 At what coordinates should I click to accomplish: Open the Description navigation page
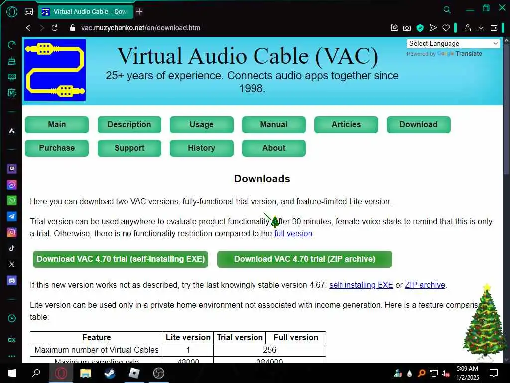pos(129,124)
